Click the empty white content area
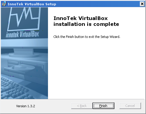 [96, 68]
